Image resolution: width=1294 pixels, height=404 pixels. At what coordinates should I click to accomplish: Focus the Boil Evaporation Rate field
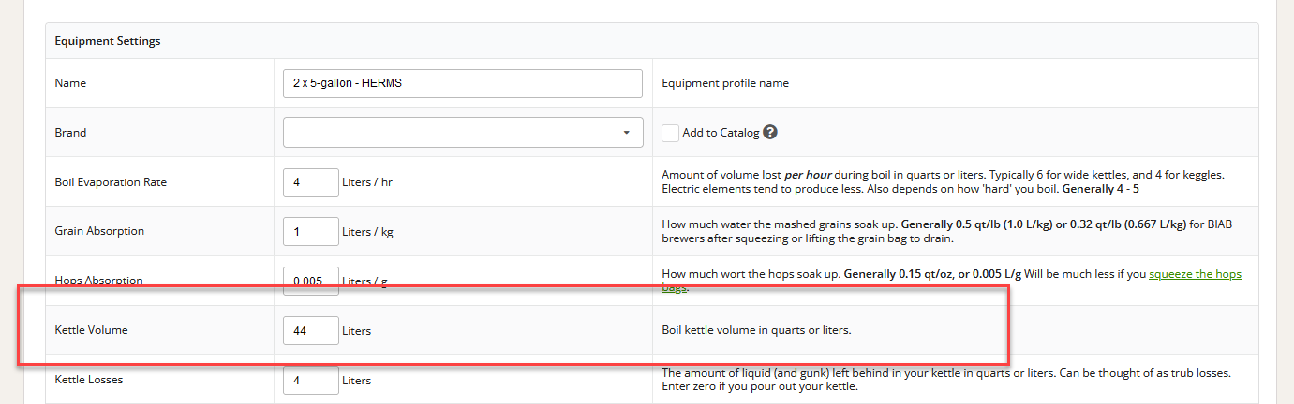[x=310, y=182]
